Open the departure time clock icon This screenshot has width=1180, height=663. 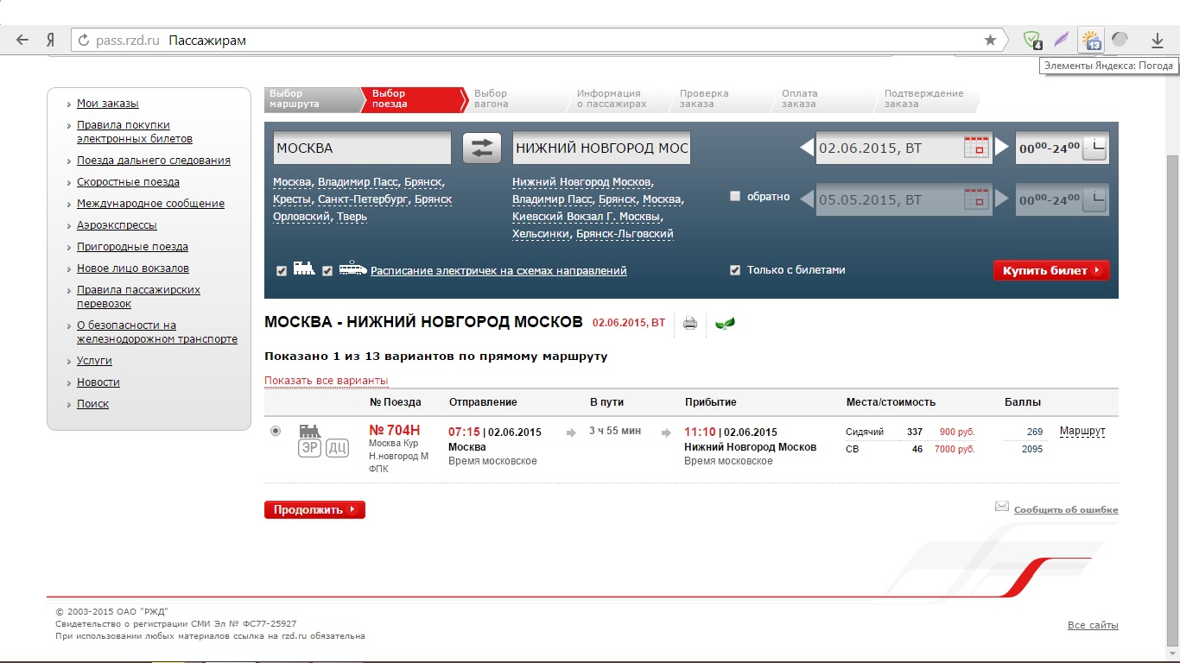1094,148
